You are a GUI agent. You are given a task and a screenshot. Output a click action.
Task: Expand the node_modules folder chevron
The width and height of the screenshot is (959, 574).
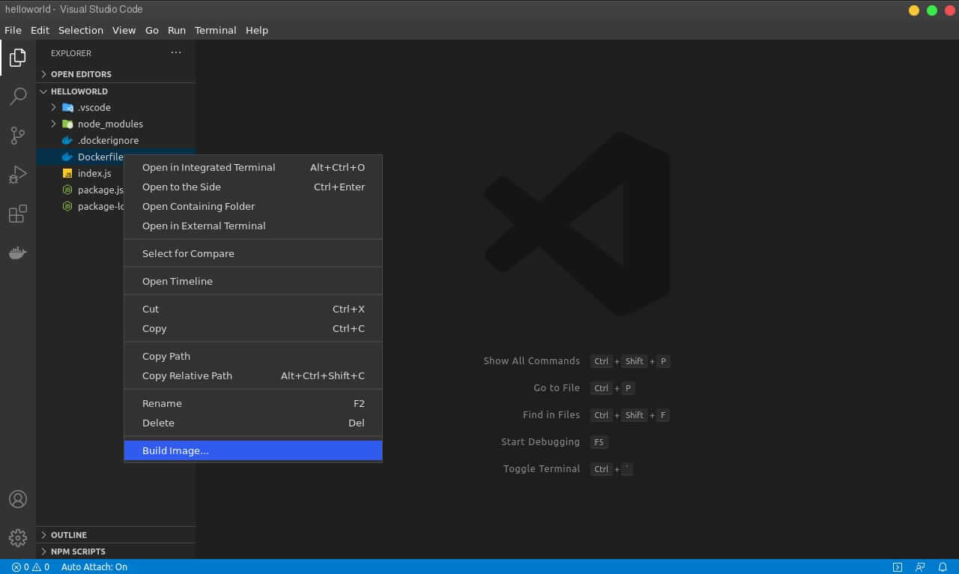[53, 124]
